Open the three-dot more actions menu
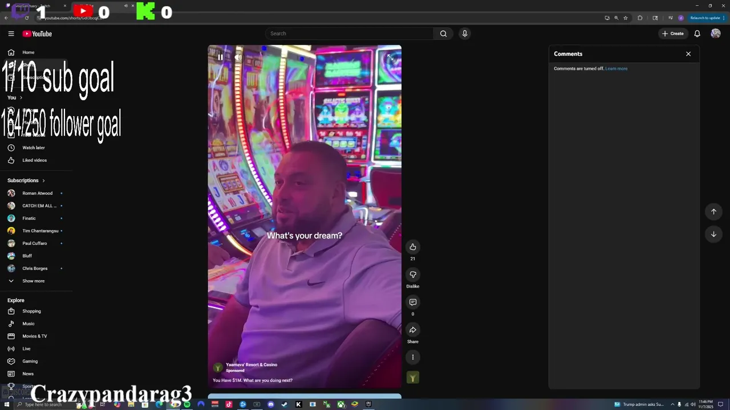The image size is (730, 410). tap(413, 357)
